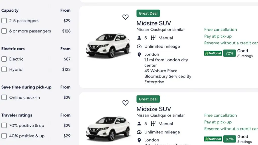258x145 pixels.
Task: Click the Great Deal badge on the top listing
Action: pyautogui.click(x=148, y=13)
